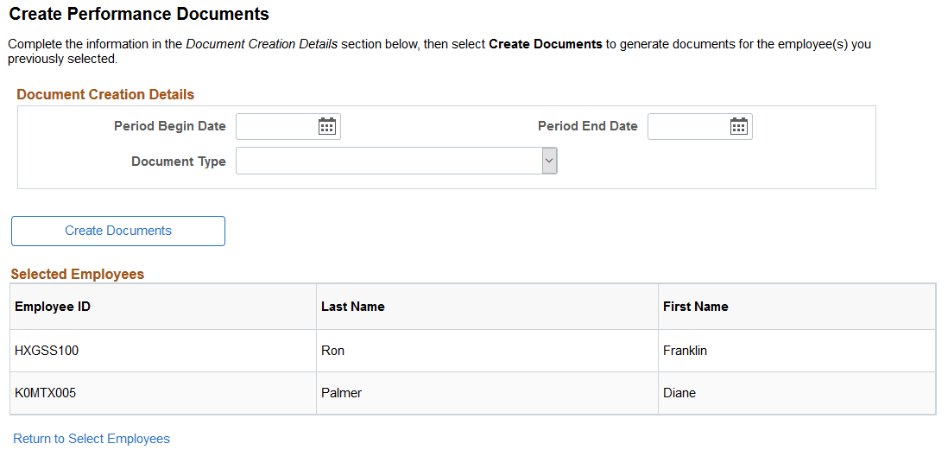Click the Document Type label
The width and height of the screenshot is (948, 450).
[179, 162]
